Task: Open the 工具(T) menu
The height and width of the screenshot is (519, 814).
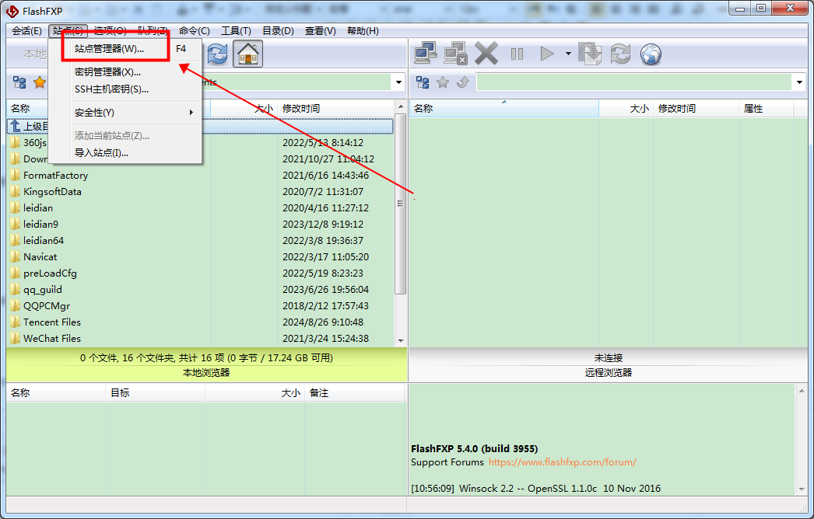Action: pyautogui.click(x=236, y=31)
